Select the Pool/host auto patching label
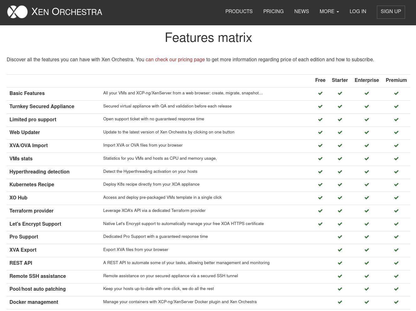This screenshot has height=311, width=416. point(38,289)
